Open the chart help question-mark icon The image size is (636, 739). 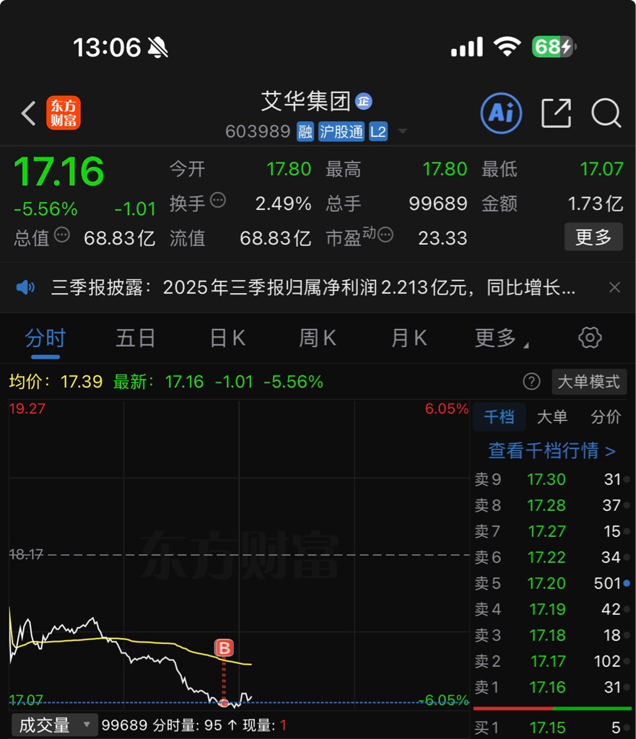(x=531, y=381)
